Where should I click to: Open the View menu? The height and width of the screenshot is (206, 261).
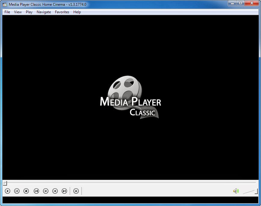18,12
